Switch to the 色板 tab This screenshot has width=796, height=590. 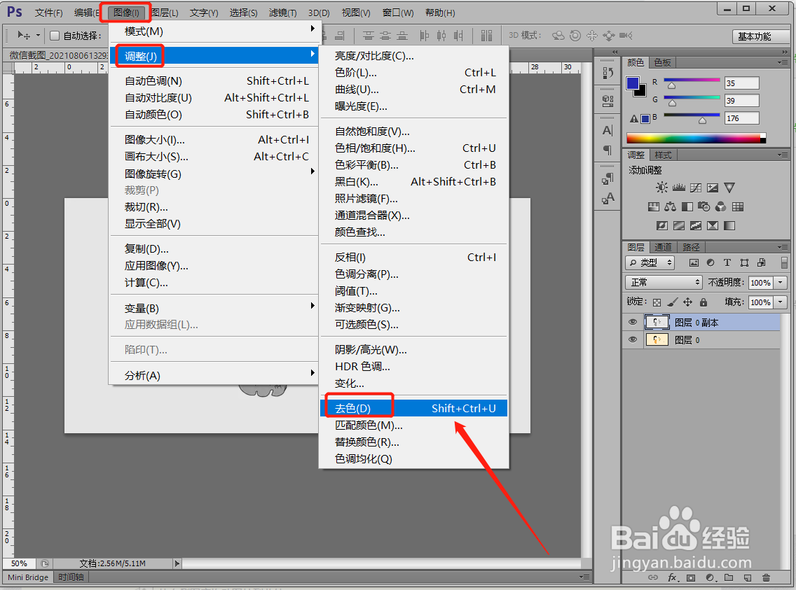pos(662,62)
